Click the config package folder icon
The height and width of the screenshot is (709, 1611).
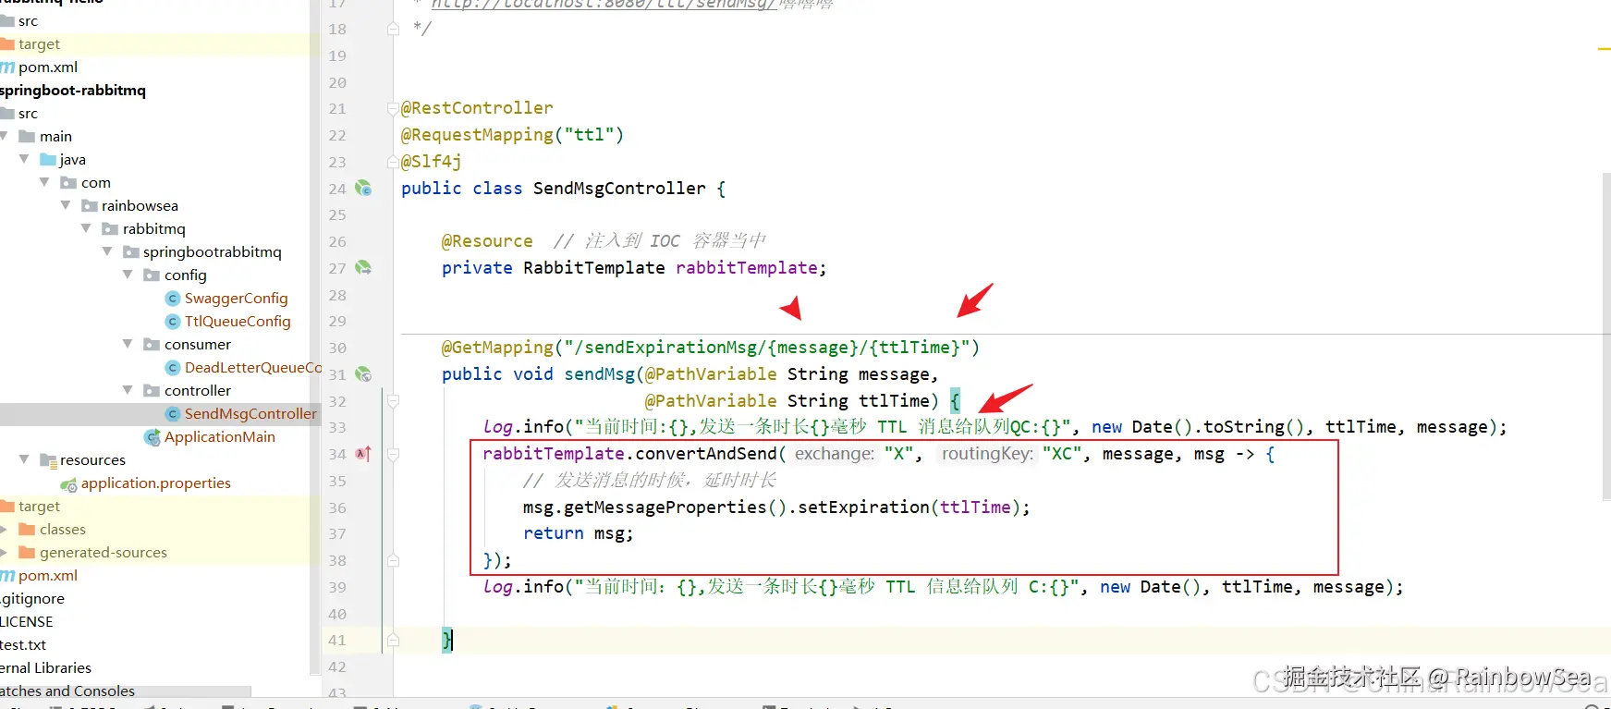tap(152, 275)
